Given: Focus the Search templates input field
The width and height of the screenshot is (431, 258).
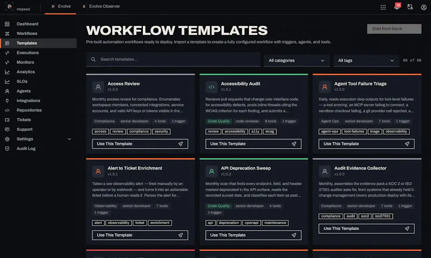Looking at the screenshot, I should tap(173, 59).
